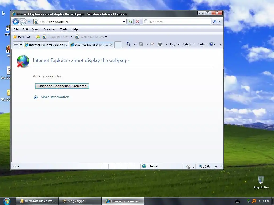
Task: Click the Protected Mode status icon
Action: 188,167
